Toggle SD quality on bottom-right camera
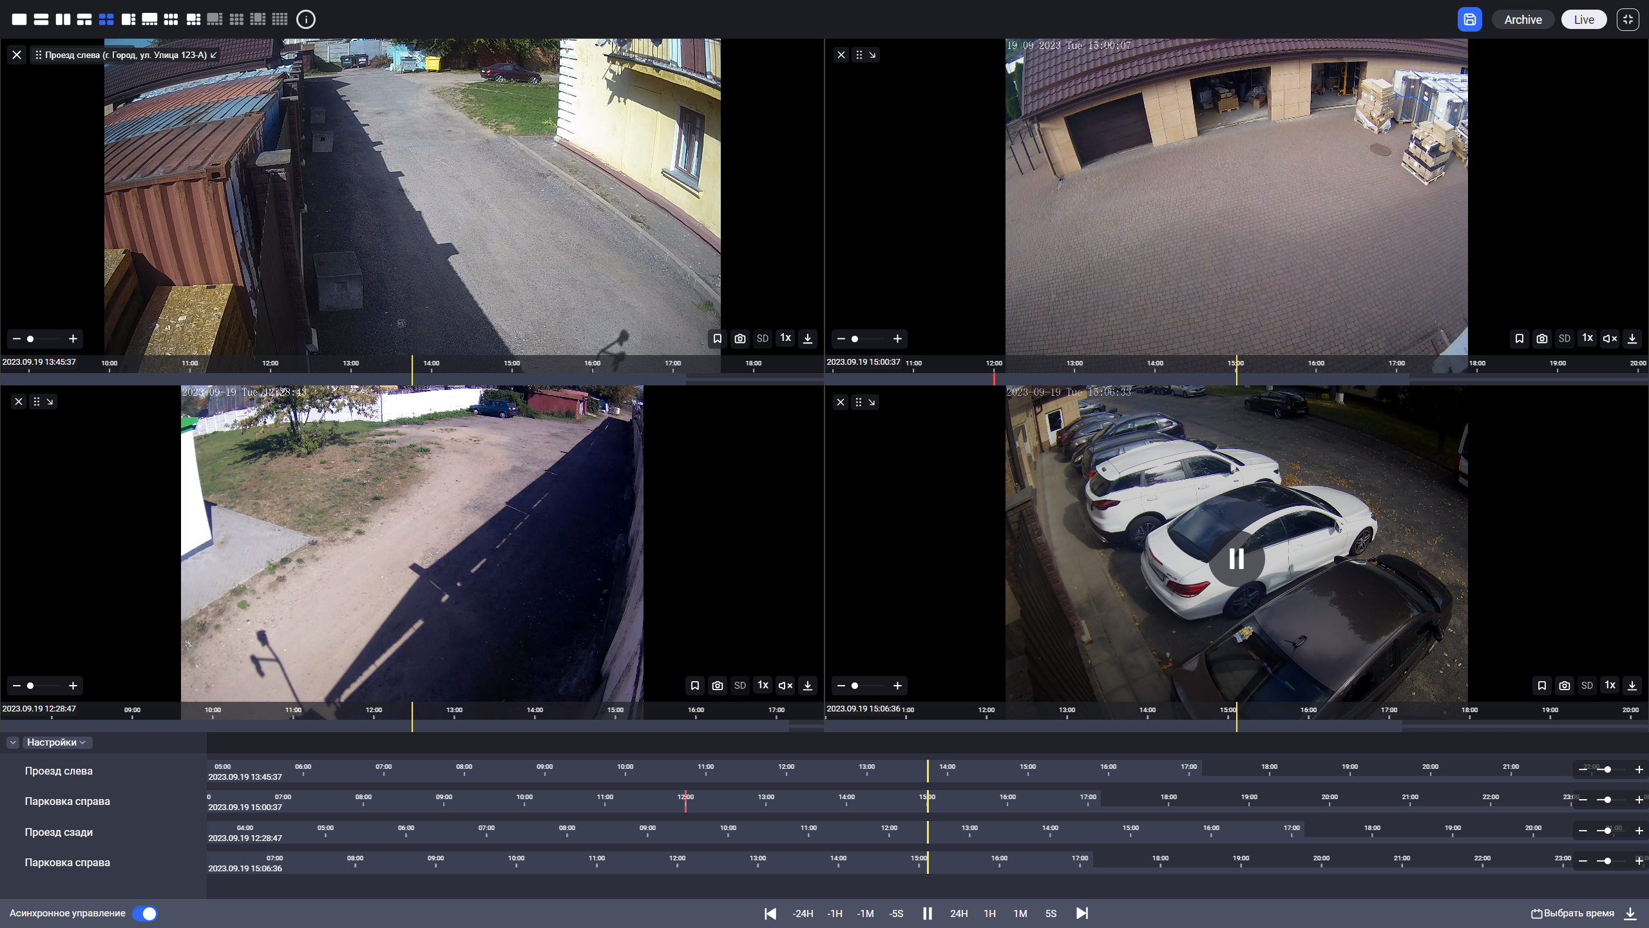Image resolution: width=1649 pixels, height=928 pixels. (x=1587, y=685)
